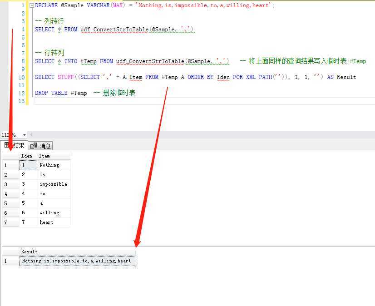Open the editor zoom level dropdown
The width and height of the screenshot is (375, 306).
pyautogui.click(x=24, y=135)
